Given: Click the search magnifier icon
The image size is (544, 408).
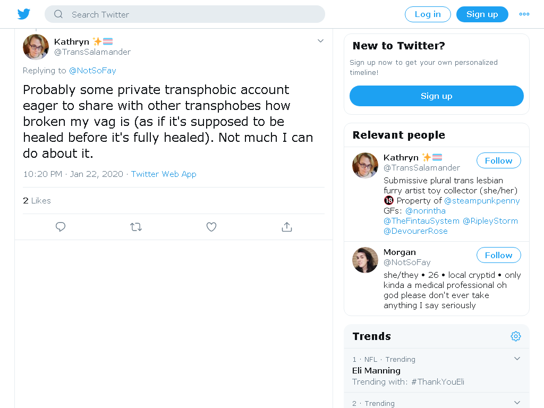Looking at the screenshot, I should click(58, 14).
